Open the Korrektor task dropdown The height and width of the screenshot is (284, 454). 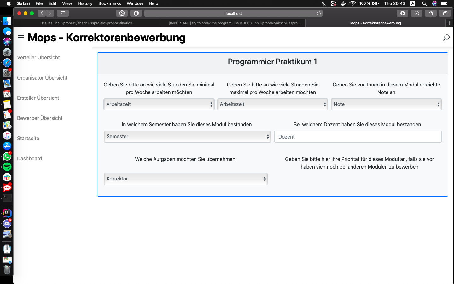(x=186, y=179)
